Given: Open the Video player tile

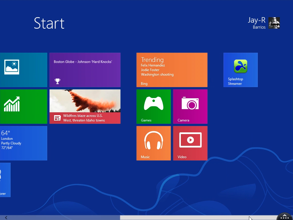Looking at the screenshot, I should [190, 143].
